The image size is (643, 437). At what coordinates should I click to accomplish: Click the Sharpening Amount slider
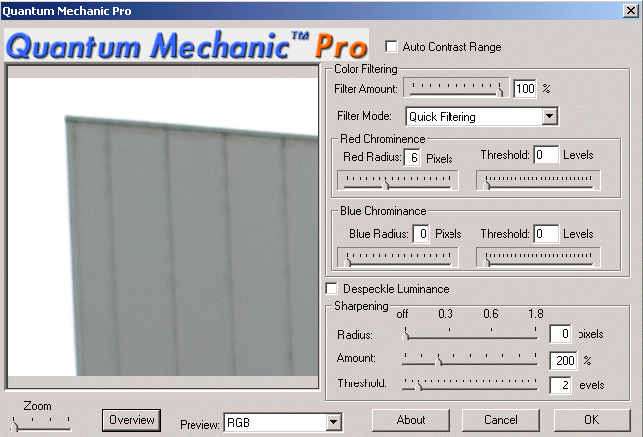(470, 358)
